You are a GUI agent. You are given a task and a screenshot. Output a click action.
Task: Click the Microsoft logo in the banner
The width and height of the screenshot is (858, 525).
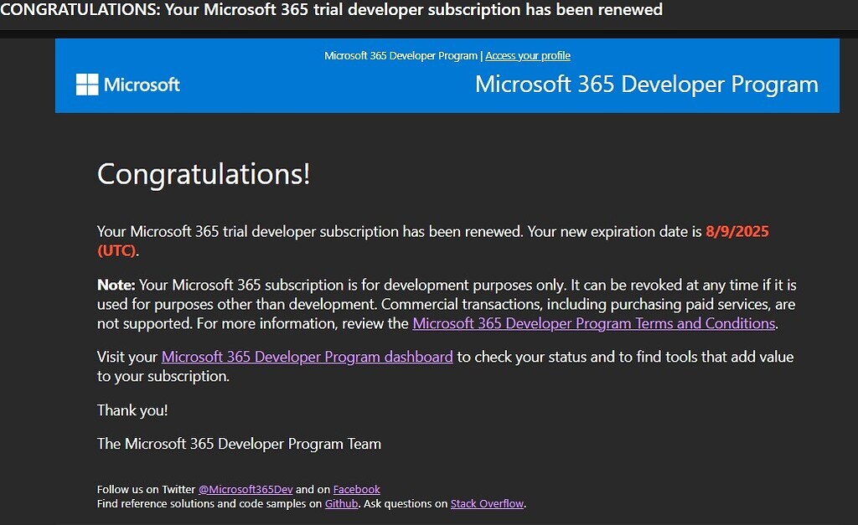point(128,85)
